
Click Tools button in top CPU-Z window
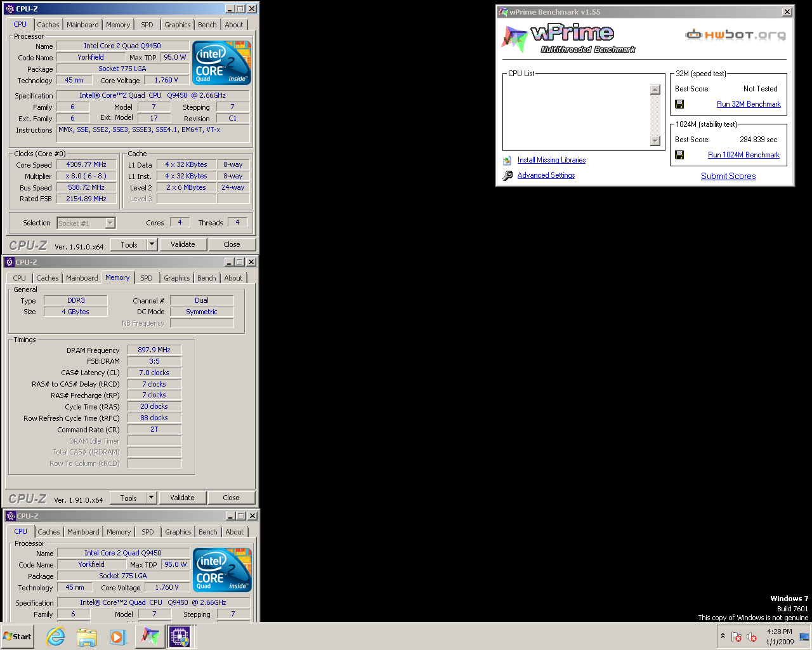point(129,244)
